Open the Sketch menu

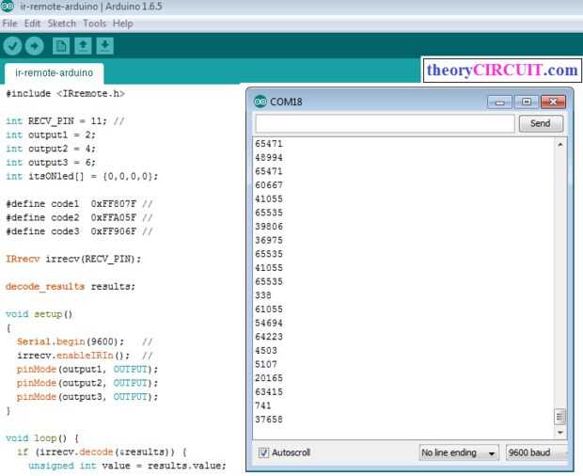(x=62, y=23)
